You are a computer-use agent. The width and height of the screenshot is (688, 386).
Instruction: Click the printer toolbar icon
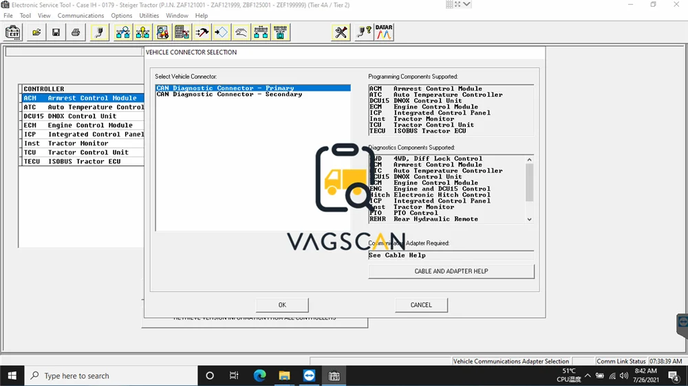click(x=76, y=32)
